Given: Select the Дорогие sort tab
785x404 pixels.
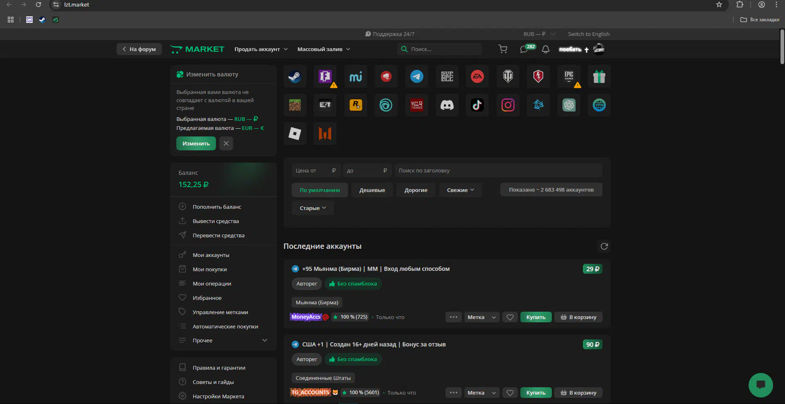Looking at the screenshot, I should [x=416, y=190].
